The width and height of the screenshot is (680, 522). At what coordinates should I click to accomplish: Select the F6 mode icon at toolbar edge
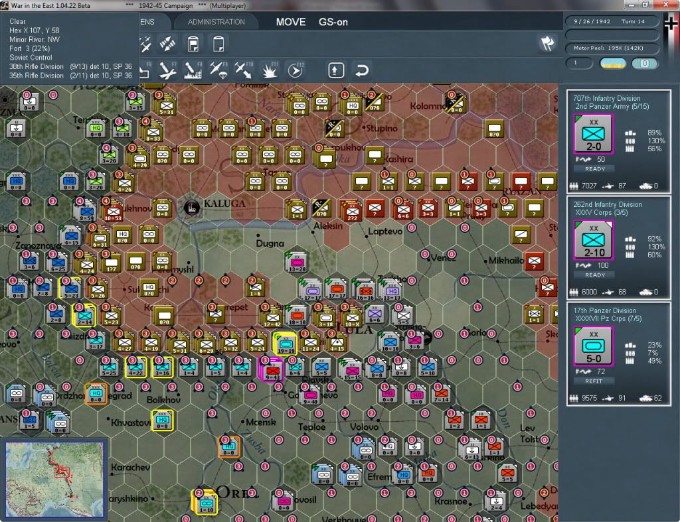click(x=145, y=70)
